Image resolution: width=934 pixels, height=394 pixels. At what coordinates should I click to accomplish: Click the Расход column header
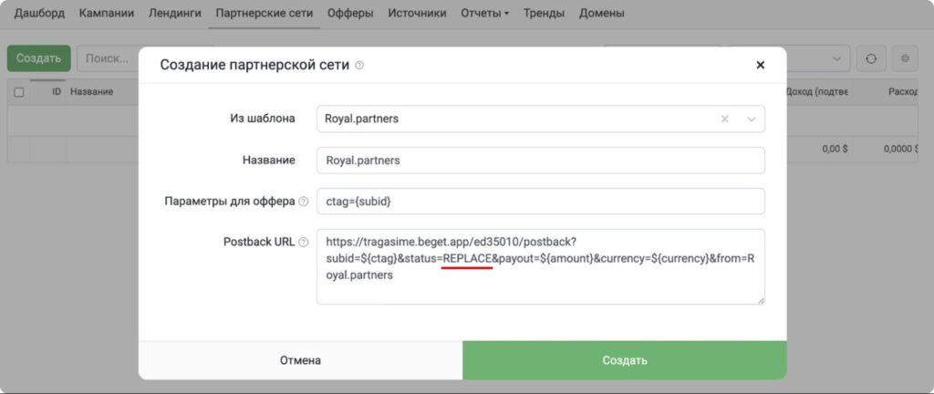(x=903, y=91)
